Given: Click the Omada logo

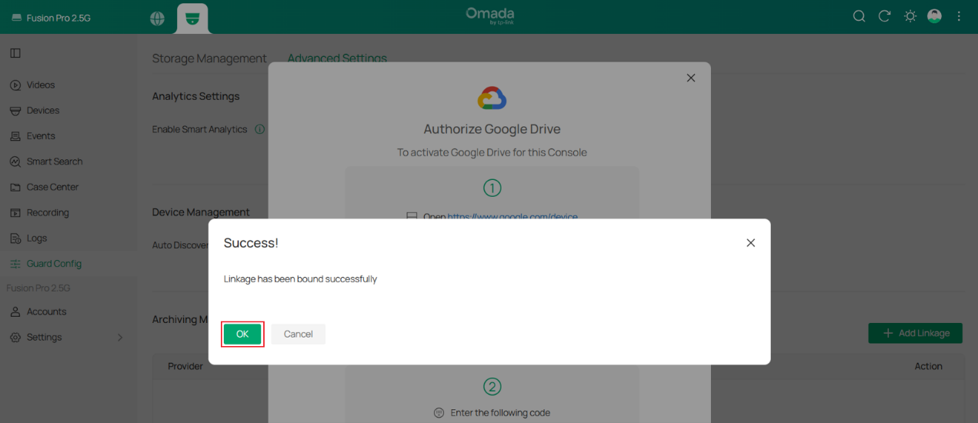Looking at the screenshot, I should coord(490,16).
